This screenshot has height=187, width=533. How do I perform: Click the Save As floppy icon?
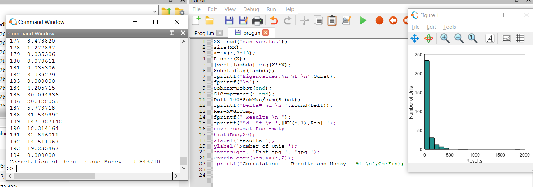point(243,21)
